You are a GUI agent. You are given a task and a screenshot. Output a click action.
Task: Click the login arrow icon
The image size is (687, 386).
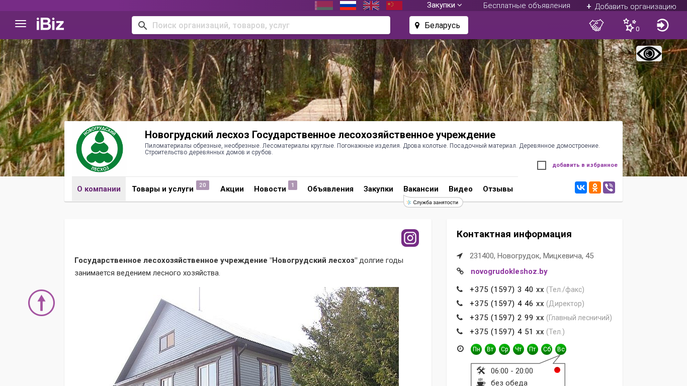click(663, 25)
